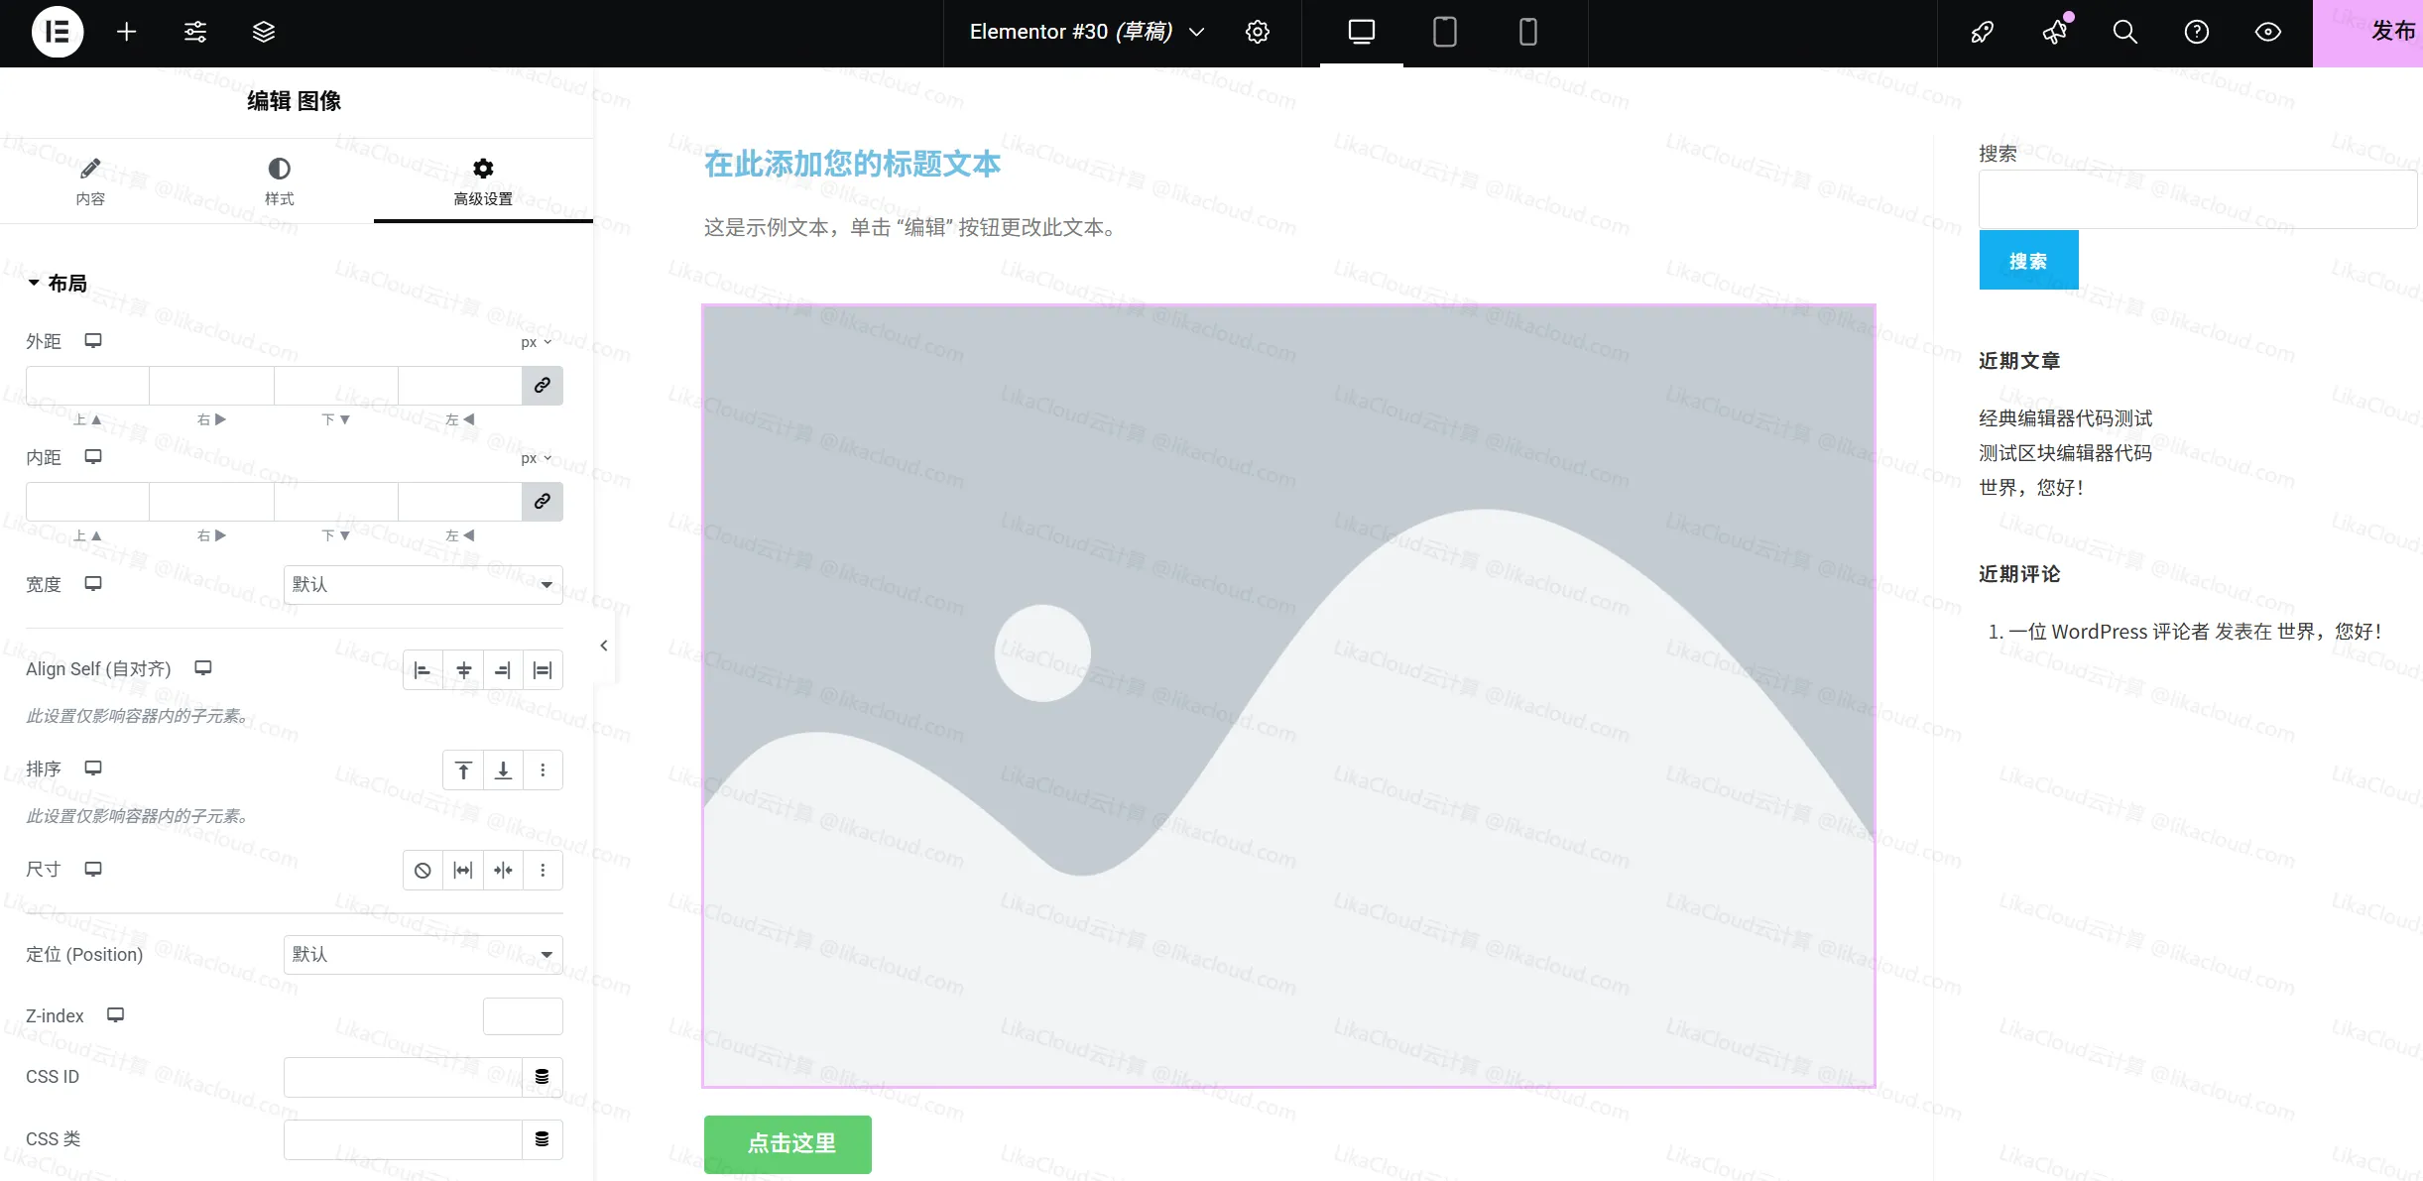
Task: Click the green 点击这里 button
Action: click(787, 1143)
